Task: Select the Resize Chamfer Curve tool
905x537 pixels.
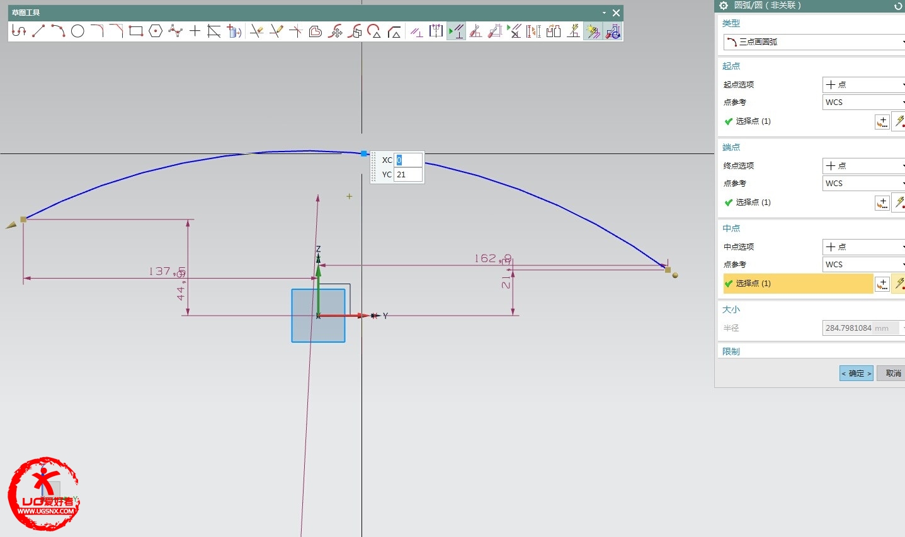Action: [394, 31]
